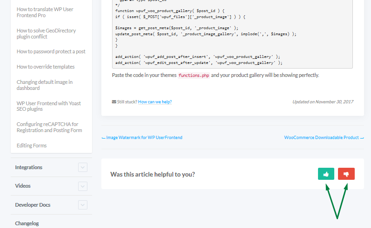Open the Videos sidebar section
Image resolution: width=371 pixels, height=228 pixels.
click(23, 186)
